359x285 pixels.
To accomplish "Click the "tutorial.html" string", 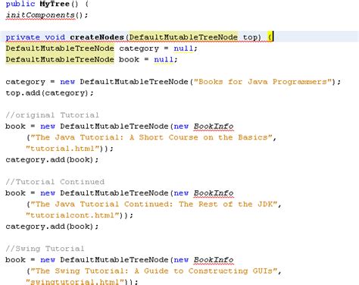I will click(63, 149).
